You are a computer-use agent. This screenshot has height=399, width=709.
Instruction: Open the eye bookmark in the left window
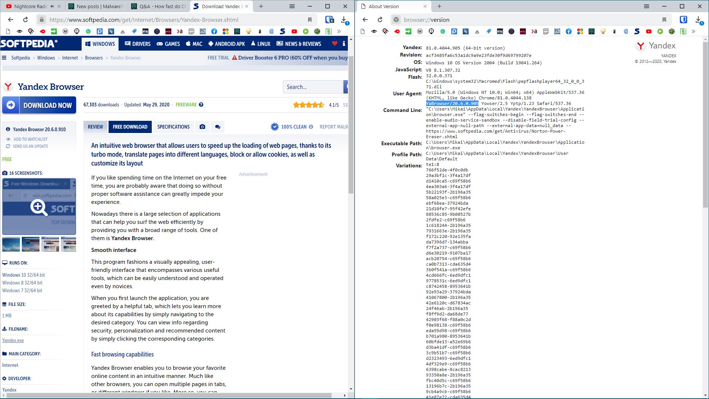coord(20,31)
